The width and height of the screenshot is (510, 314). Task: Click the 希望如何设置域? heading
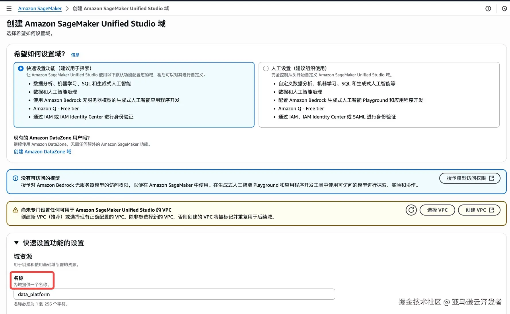(40, 54)
